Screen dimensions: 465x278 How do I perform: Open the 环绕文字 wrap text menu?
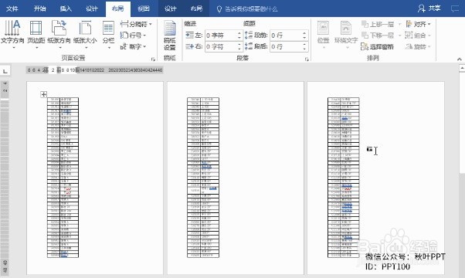[x=346, y=36]
